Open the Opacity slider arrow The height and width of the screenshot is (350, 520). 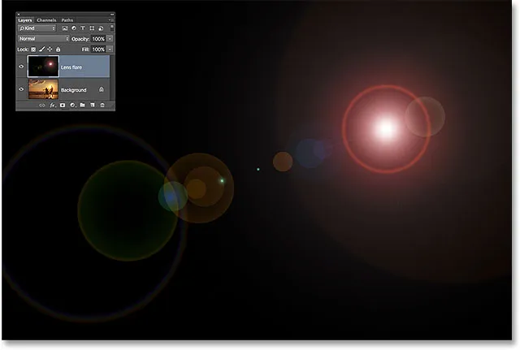(x=110, y=39)
